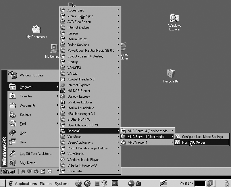Click the camera screenshot icon on the bottom panel
The height and width of the screenshot is (187, 231).
point(138,183)
